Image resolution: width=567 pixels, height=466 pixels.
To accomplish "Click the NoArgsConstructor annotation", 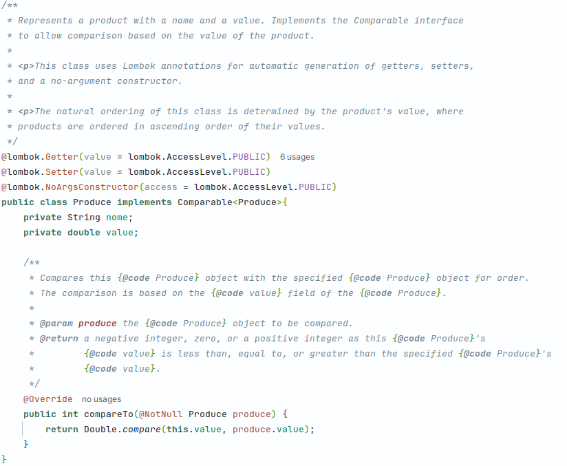I will [x=92, y=187].
